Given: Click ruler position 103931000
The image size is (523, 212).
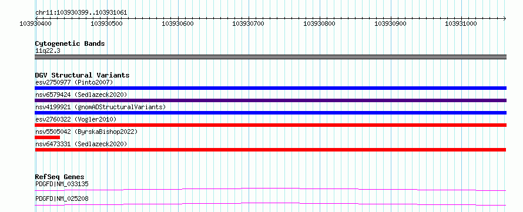Looking at the screenshot, I should pyautogui.click(x=461, y=23).
